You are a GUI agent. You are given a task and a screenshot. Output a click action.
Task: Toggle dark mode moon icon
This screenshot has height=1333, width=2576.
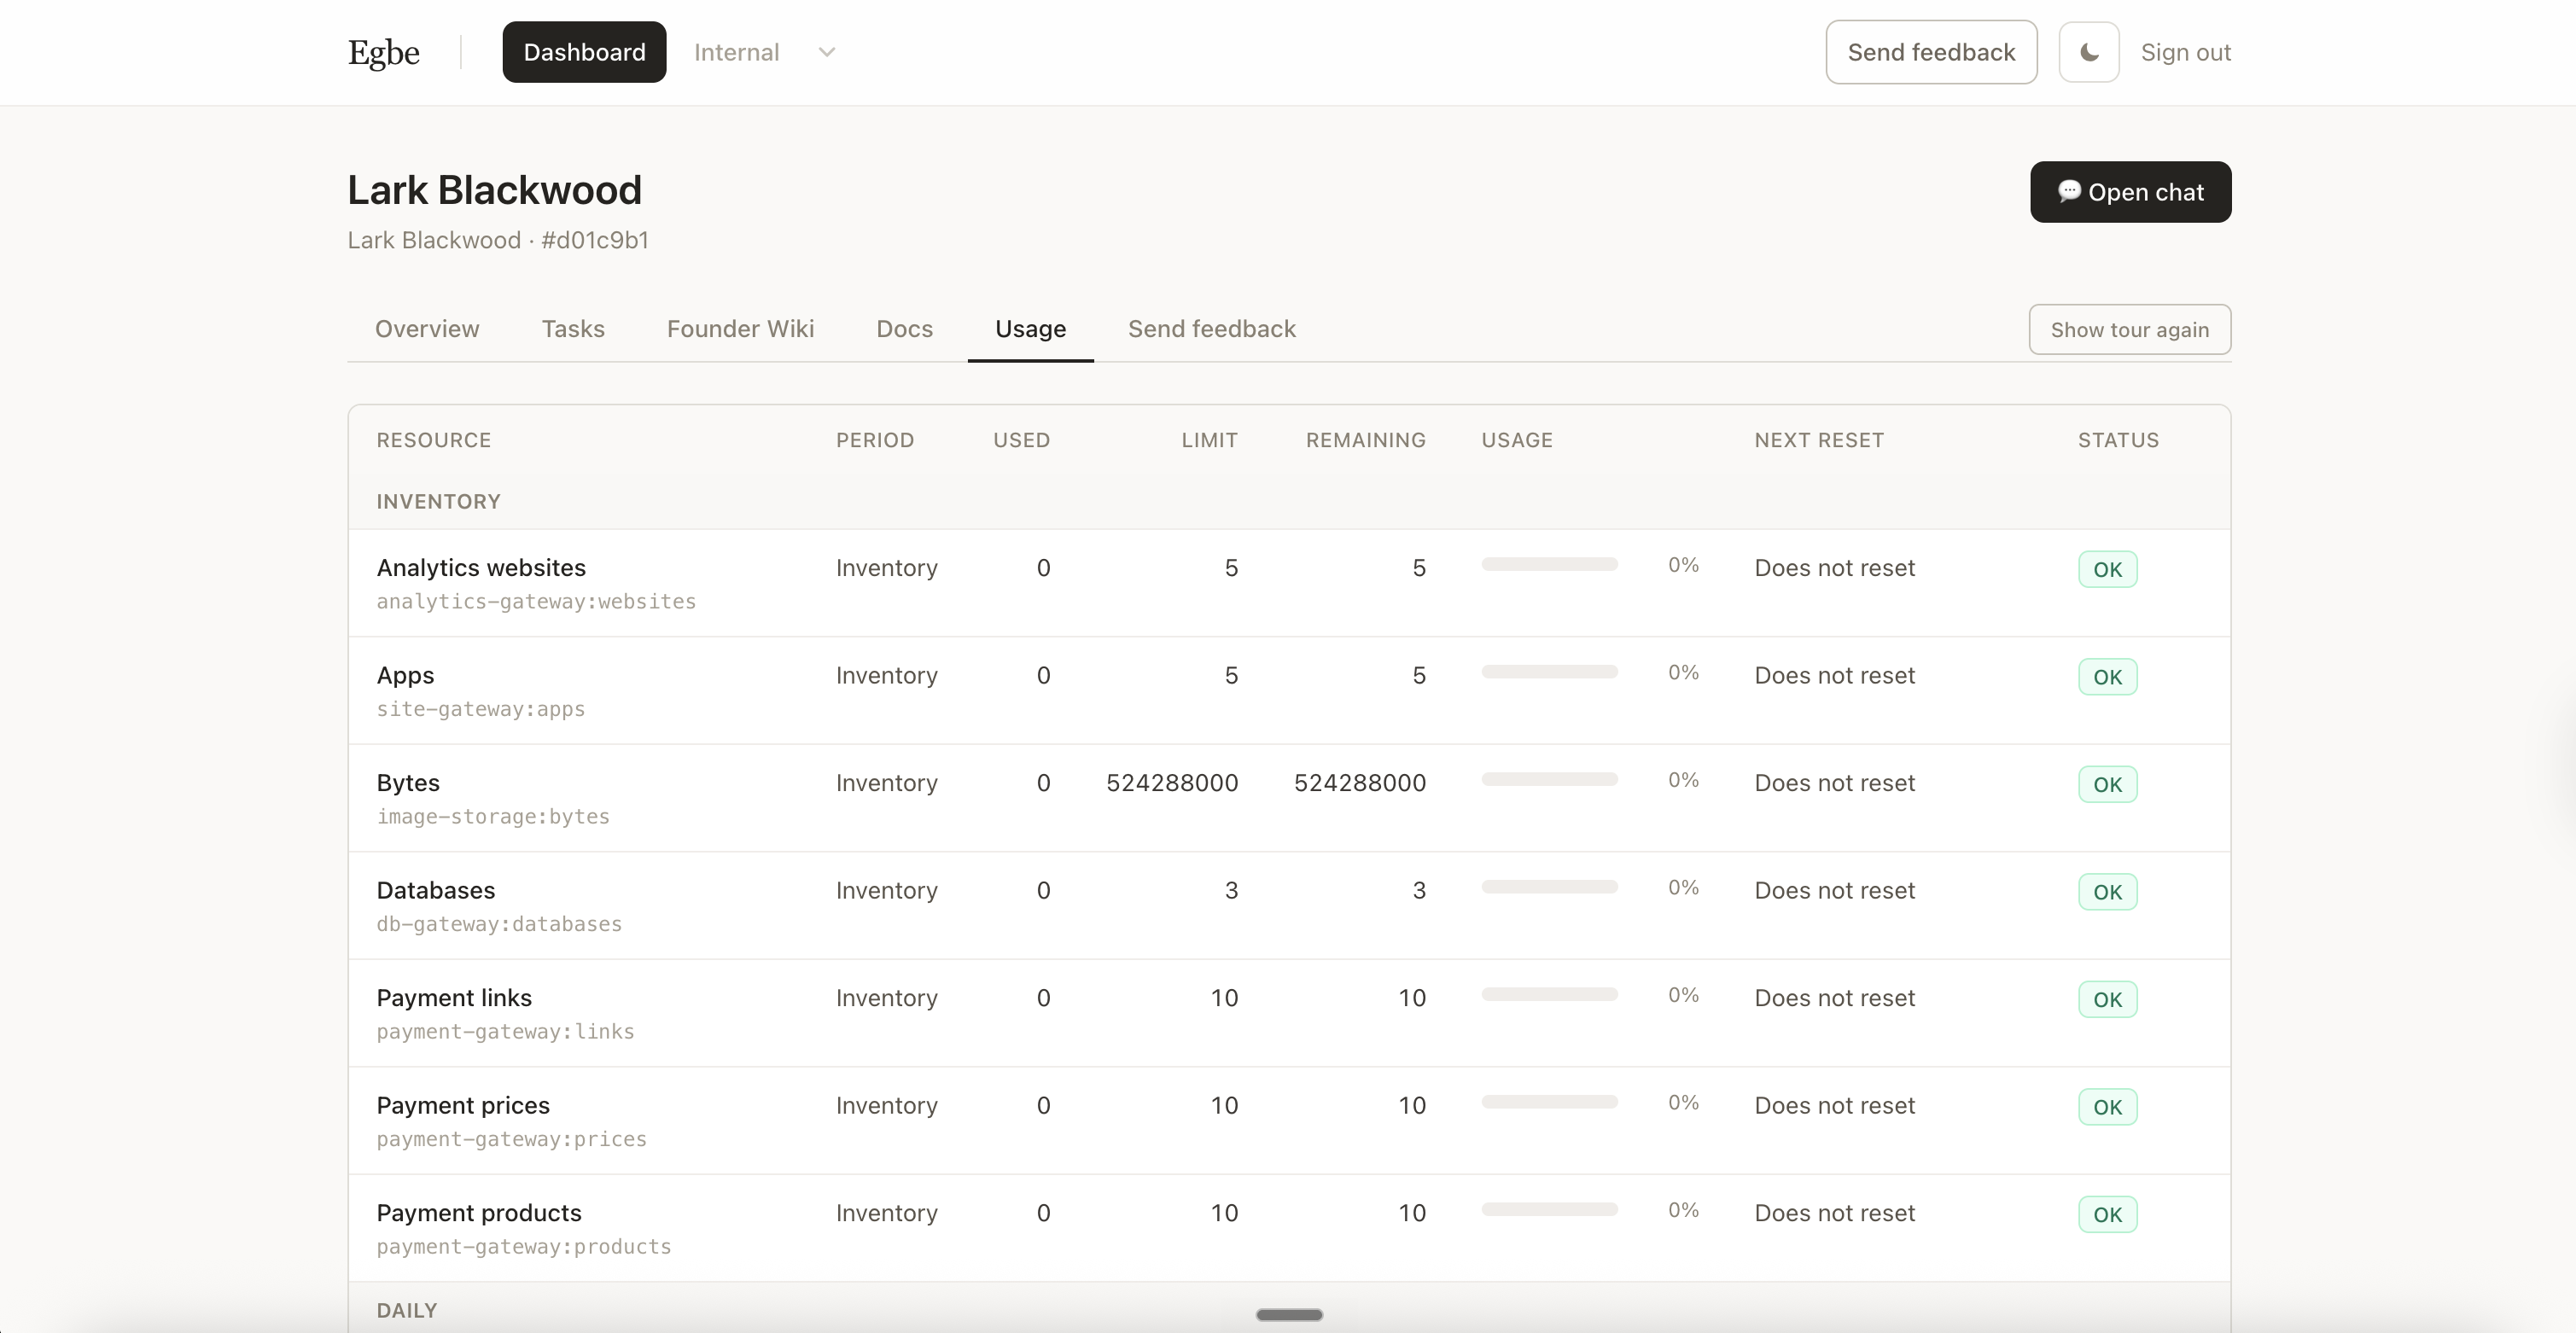point(2088,52)
